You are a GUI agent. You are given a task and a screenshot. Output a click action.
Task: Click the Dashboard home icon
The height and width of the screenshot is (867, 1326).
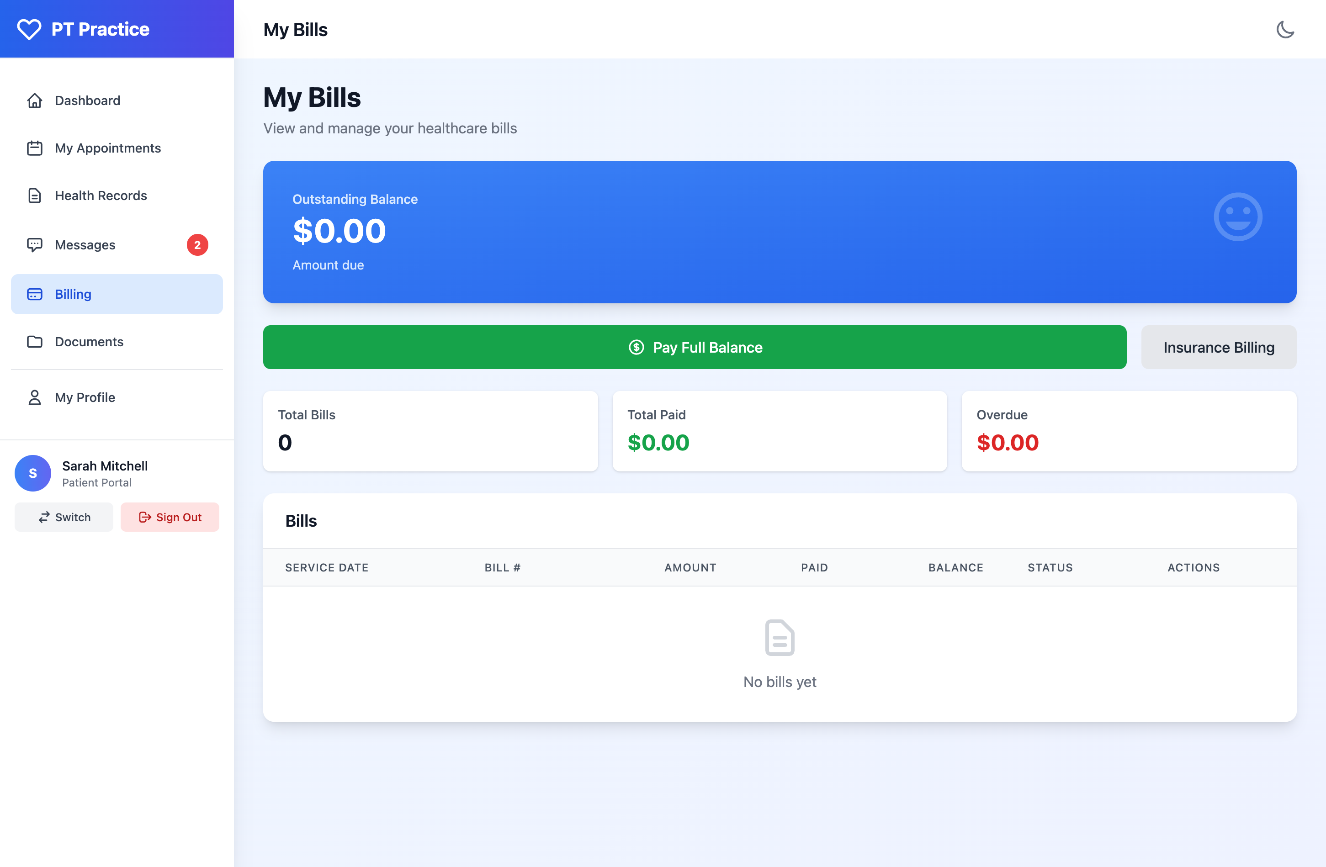click(x=35, y=100)
